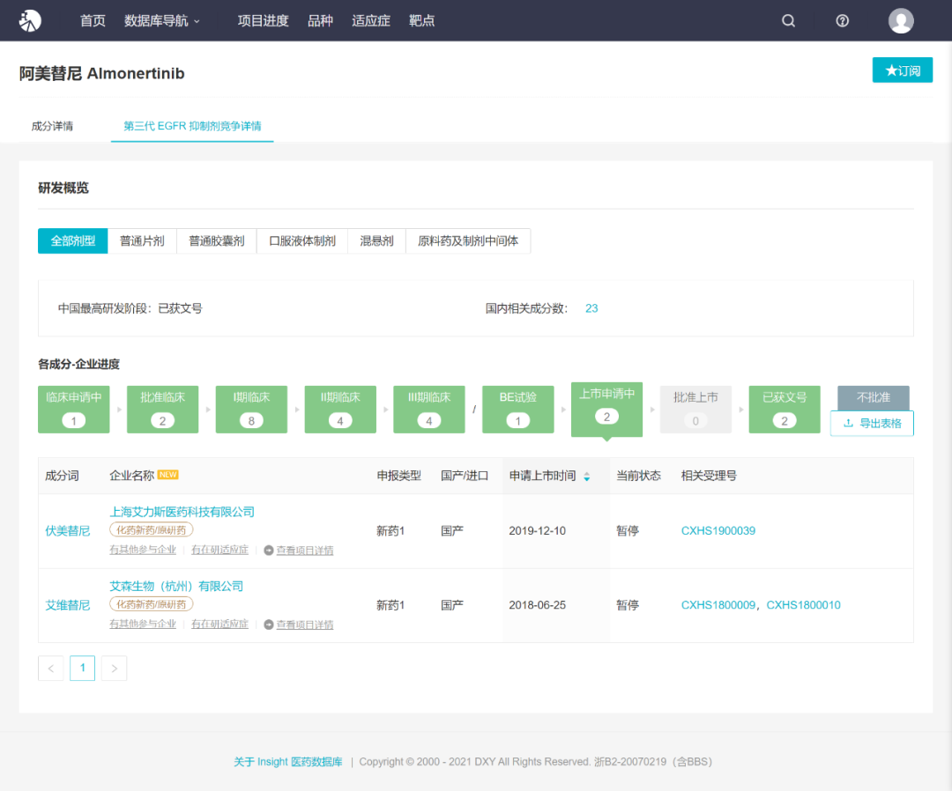This screenshot has height=791, width=952.
Task: Open acceptance number CXHS1800010
Action: [x=803, y=605]
